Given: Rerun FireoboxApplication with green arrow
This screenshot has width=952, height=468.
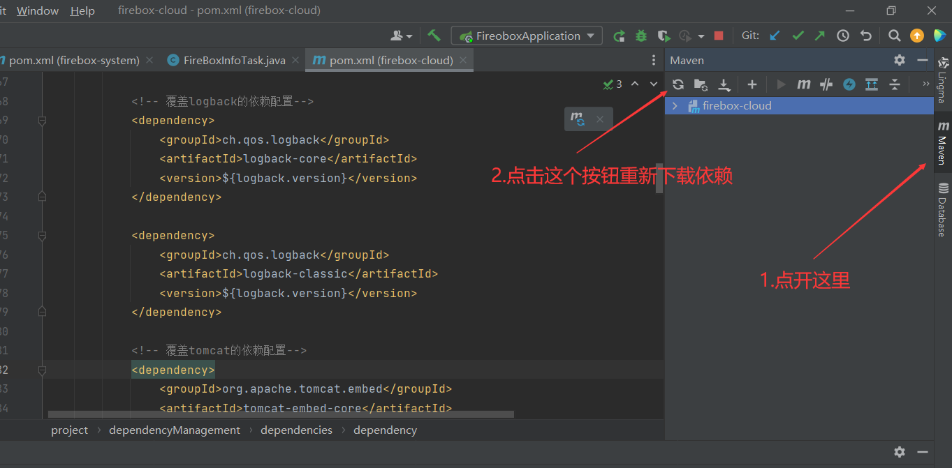Looking at the screenshot, I should pos(619,36).
